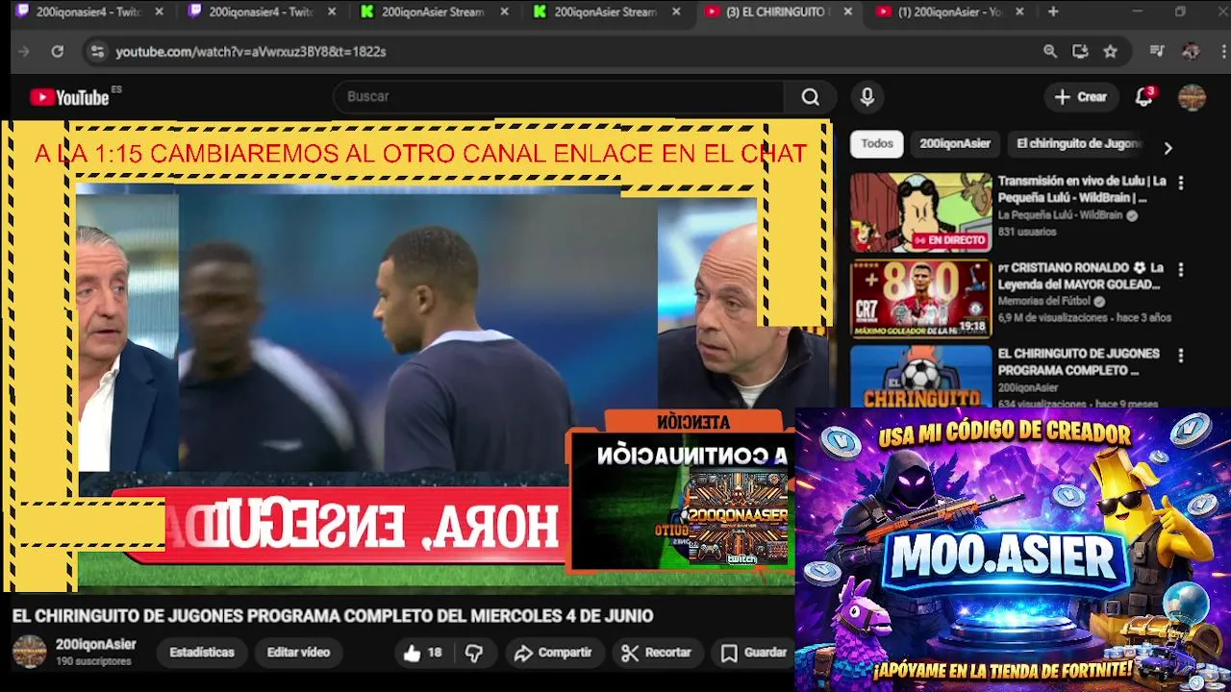The image size is (1231, 692).
Task: Open options menu for CRISTIANO RONALDO video
Action: click(x=1181, y=270)
